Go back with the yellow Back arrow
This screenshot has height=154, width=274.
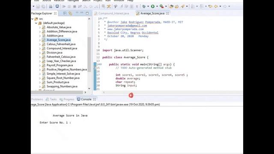click(216, 6)
